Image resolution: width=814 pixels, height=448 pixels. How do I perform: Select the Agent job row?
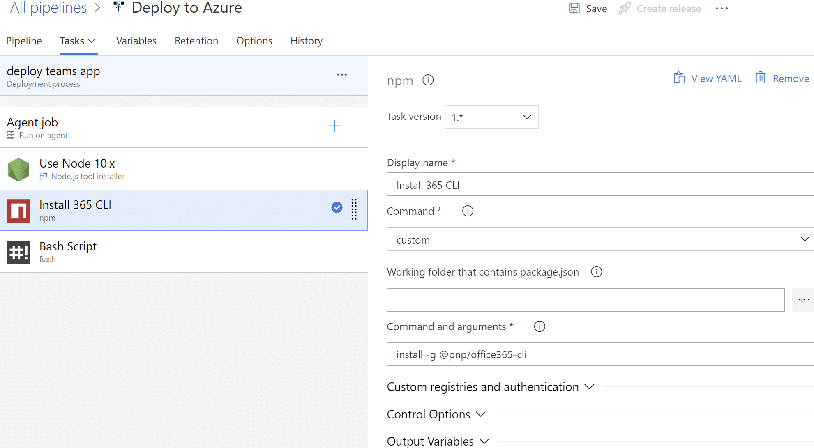tap(184, 128)
